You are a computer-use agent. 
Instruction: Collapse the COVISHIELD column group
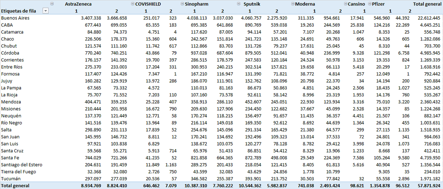point(133,4)
